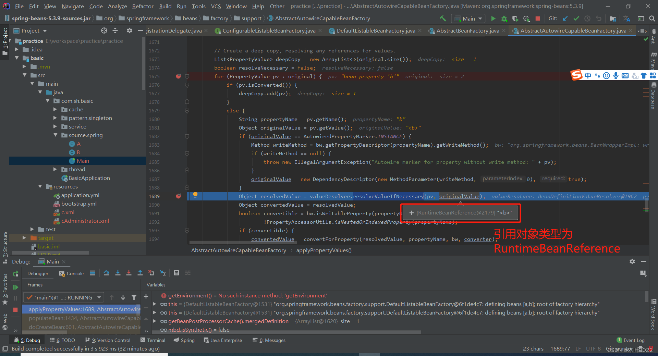
Task: Click the Git rollback icon
Action: click(x=598, y=19)
